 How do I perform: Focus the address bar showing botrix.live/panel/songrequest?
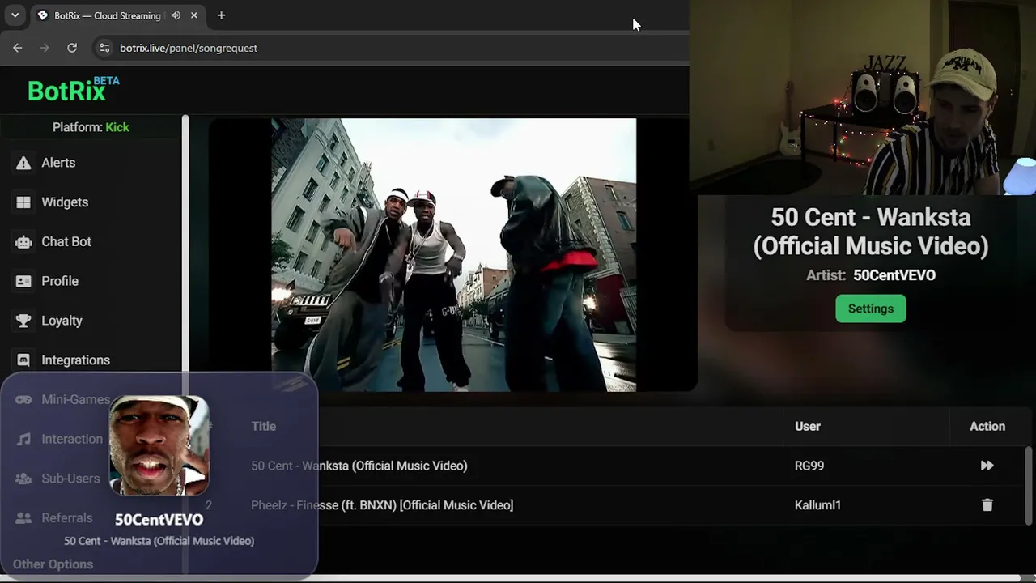(x=189, y=48)
